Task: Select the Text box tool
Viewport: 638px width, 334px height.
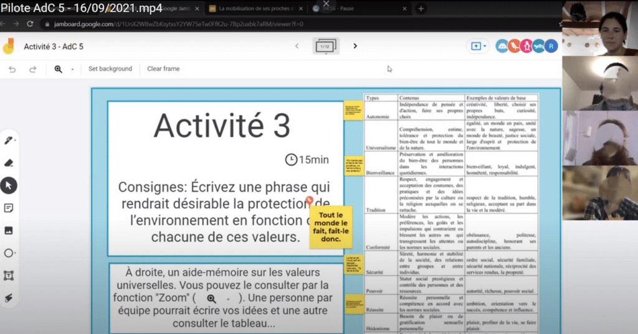Action: [x=9, y=275]
